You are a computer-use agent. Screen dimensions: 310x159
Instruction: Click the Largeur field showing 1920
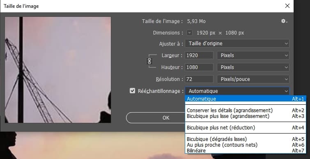click(199, 55)
